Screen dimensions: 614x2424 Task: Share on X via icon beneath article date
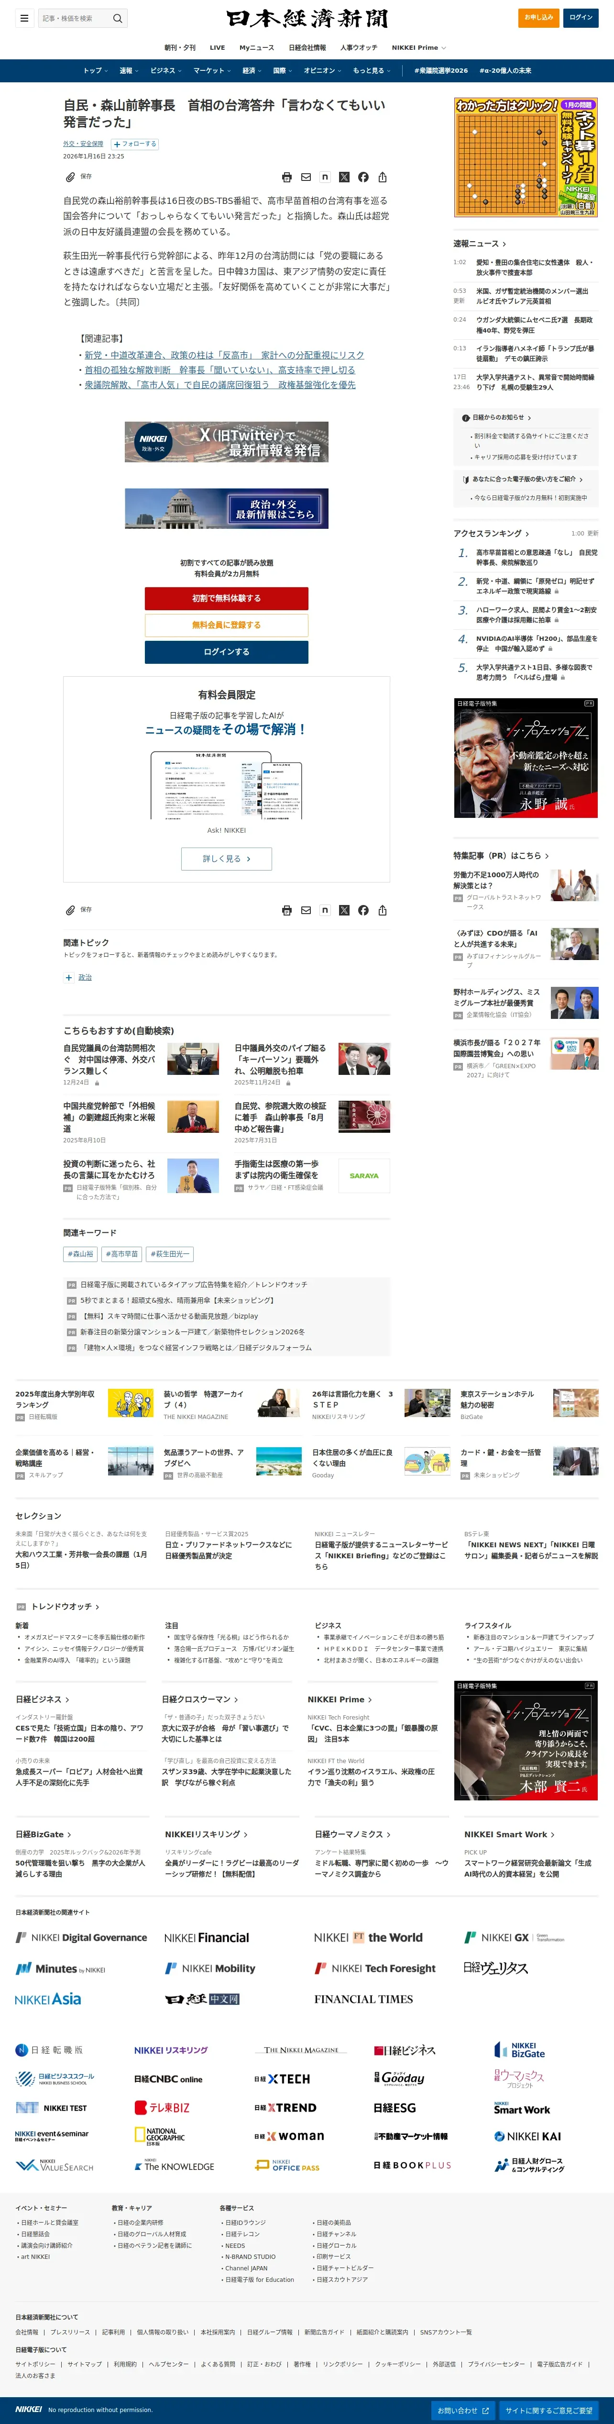pyautogui.click(x=344, y=177)
